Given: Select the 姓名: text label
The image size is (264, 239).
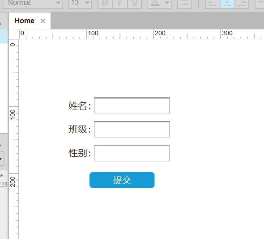Looking at the screenshot, I should [80, 106].
